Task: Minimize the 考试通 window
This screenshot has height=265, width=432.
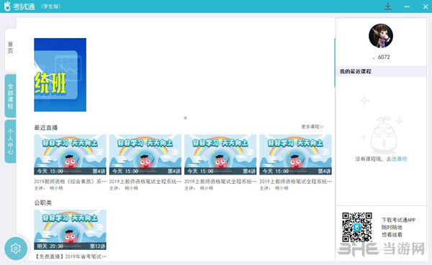Action: (x=407, y=6)
